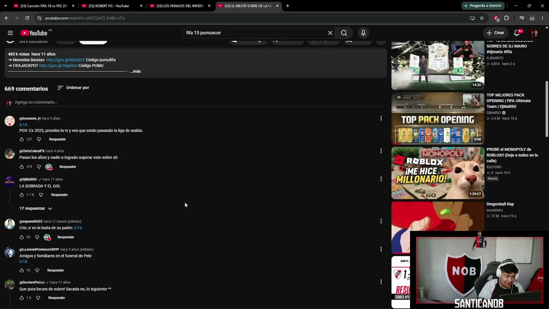Image resolution: width=549 pixels, height=309 pixels.
Task: Open the Roblox Monopoly video thumbnail
Action: (438, 173)
